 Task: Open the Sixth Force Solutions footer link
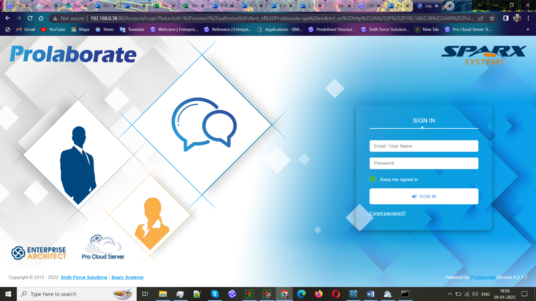(x=84, y=277)
